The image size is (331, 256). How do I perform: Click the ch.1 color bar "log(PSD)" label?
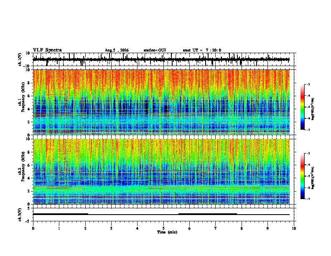[x=313, y=109]
